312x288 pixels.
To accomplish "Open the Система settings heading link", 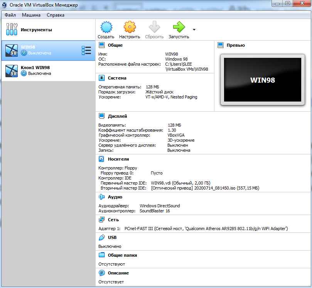I will point(117,78).
